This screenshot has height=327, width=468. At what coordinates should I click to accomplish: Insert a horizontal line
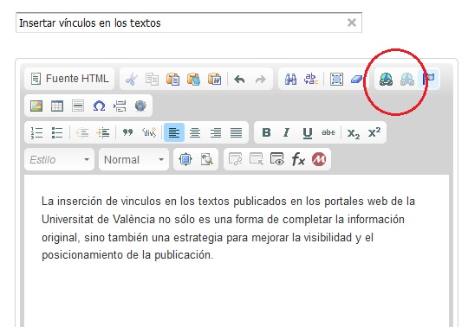(x=78, y=106)
